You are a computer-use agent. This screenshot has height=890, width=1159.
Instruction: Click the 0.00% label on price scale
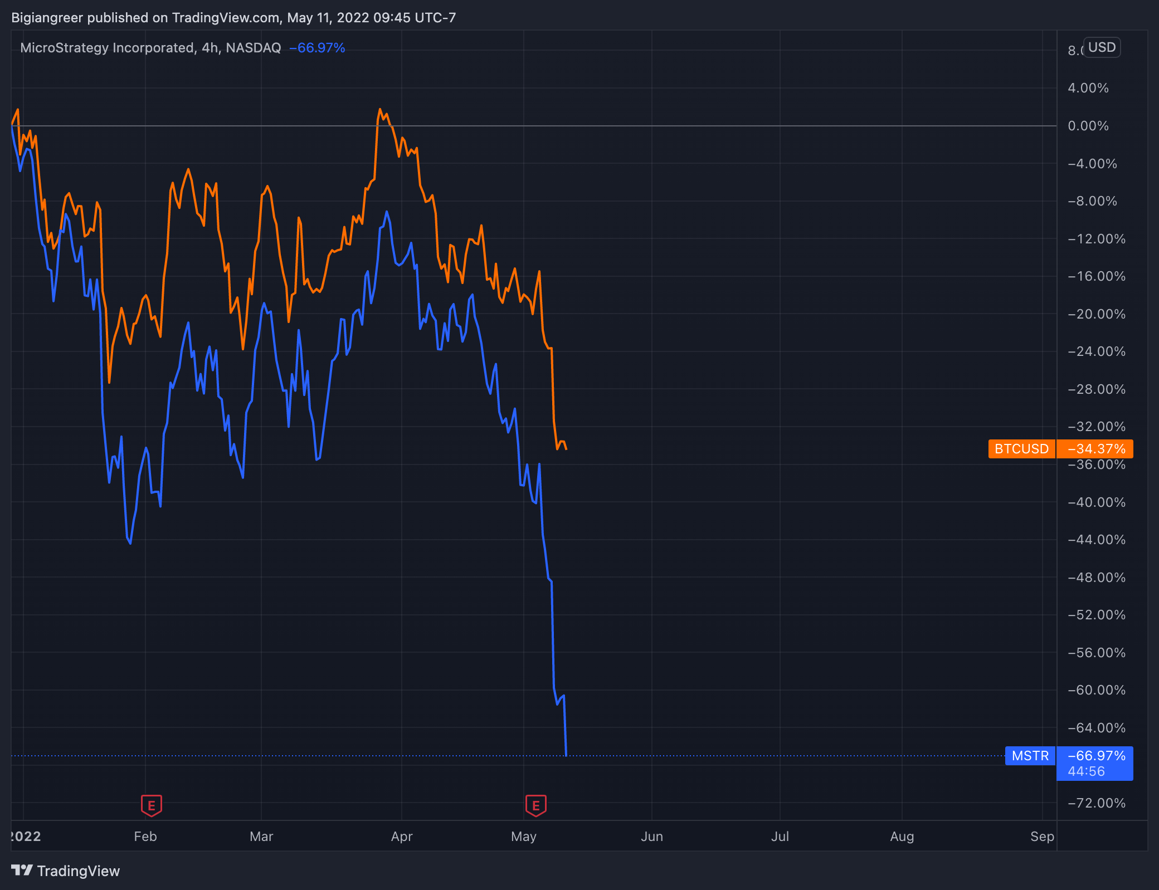[1088, 126]
